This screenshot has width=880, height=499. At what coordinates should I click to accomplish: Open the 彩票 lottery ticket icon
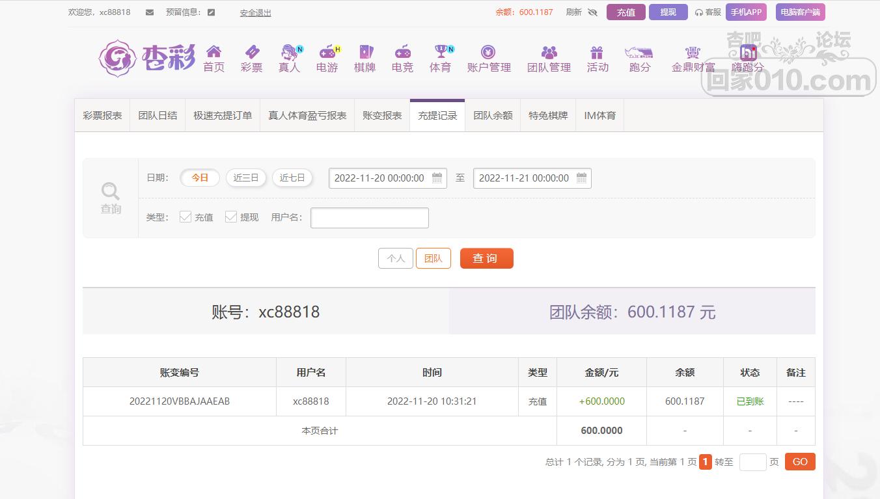click(x=251, y=53)
